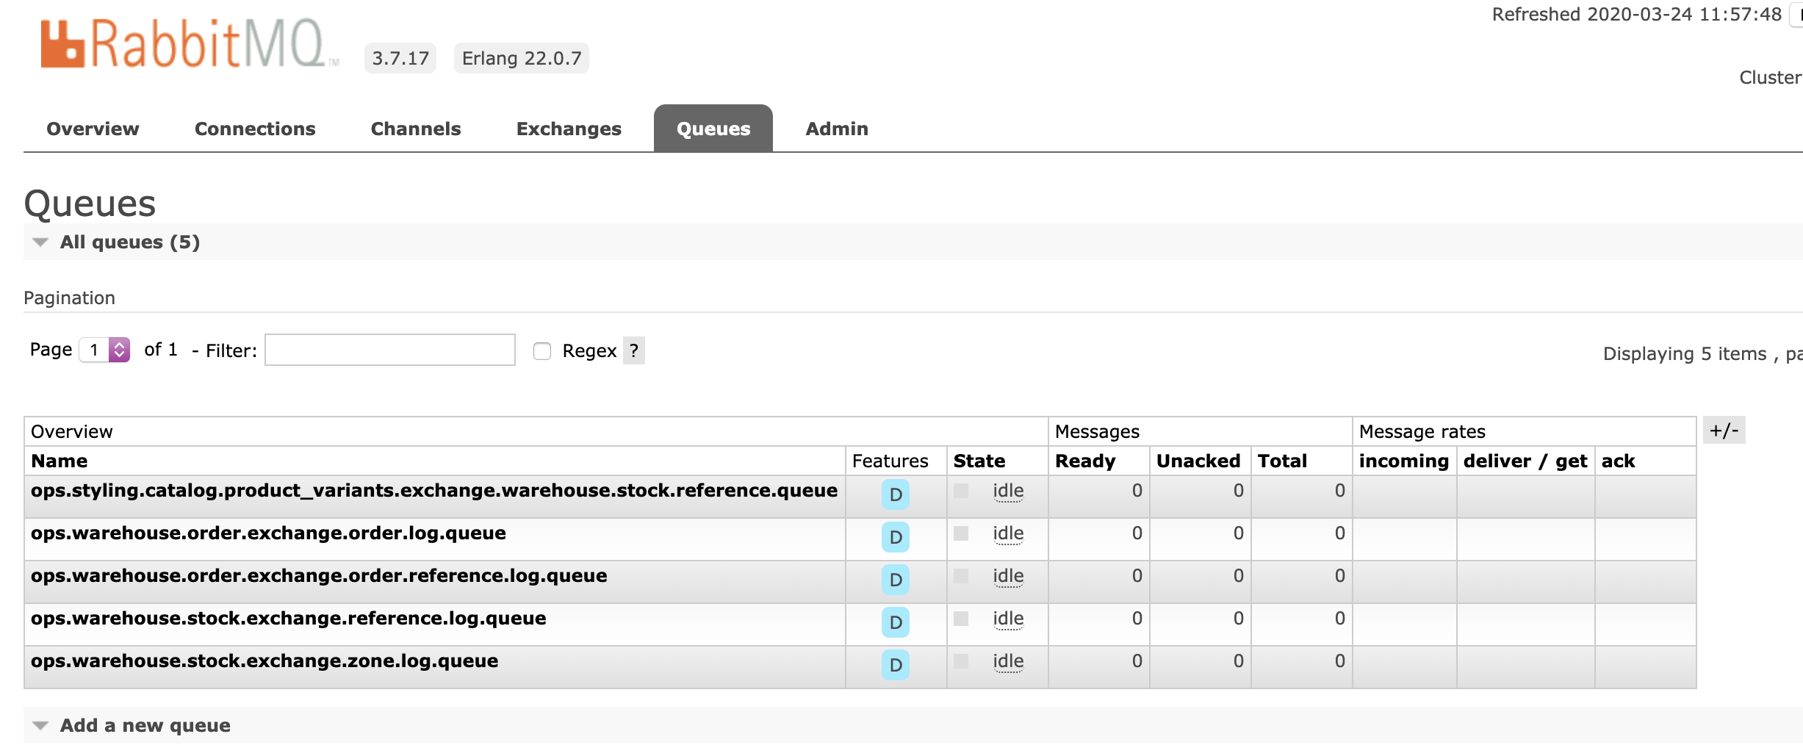Screen dimensions: 1803x745
Task: Click the +/- column visibility control
Action: coord(1725,431)
